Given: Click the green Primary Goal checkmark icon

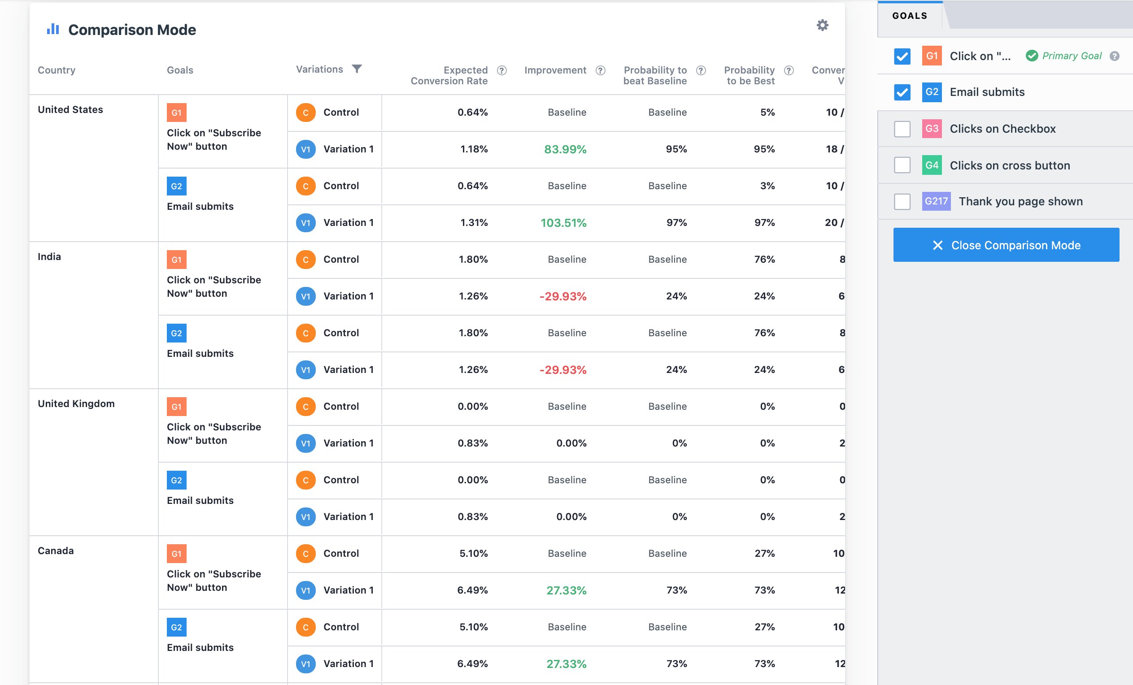Looking at the screenshot, I should pos(1032,56).
